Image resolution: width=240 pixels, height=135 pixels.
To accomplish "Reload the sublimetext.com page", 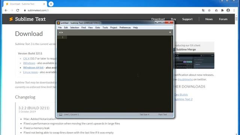I will pyautogui.click(x=18, y=10).
